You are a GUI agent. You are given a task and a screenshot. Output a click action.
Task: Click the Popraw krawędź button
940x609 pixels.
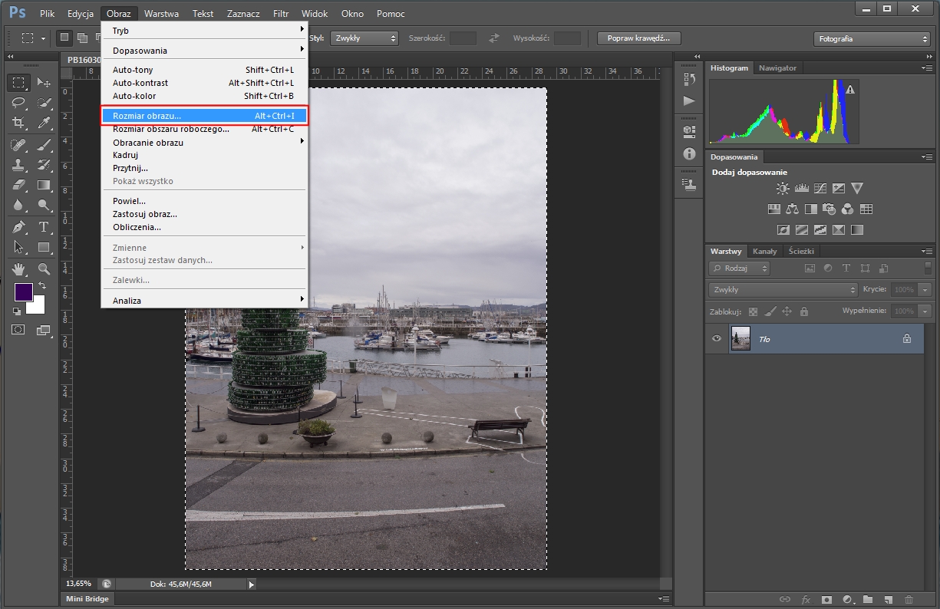(638, 38)
